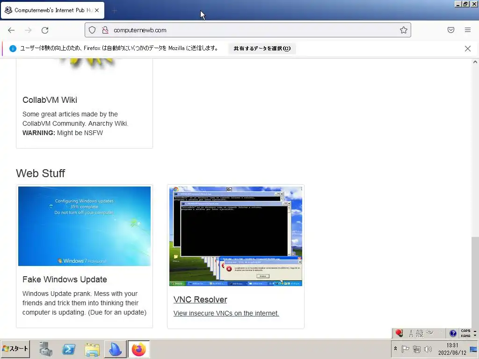The height and width of the screenshot is (359, 479).
Task: Click the Firefox taskbar icon
Action: coord(138,349)
